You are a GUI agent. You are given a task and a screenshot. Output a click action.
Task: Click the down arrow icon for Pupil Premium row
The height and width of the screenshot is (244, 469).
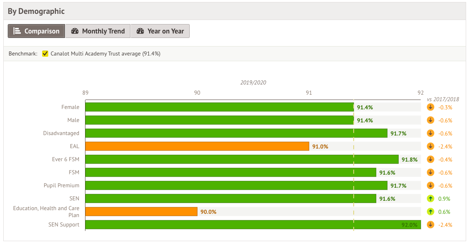click(430, 186)
